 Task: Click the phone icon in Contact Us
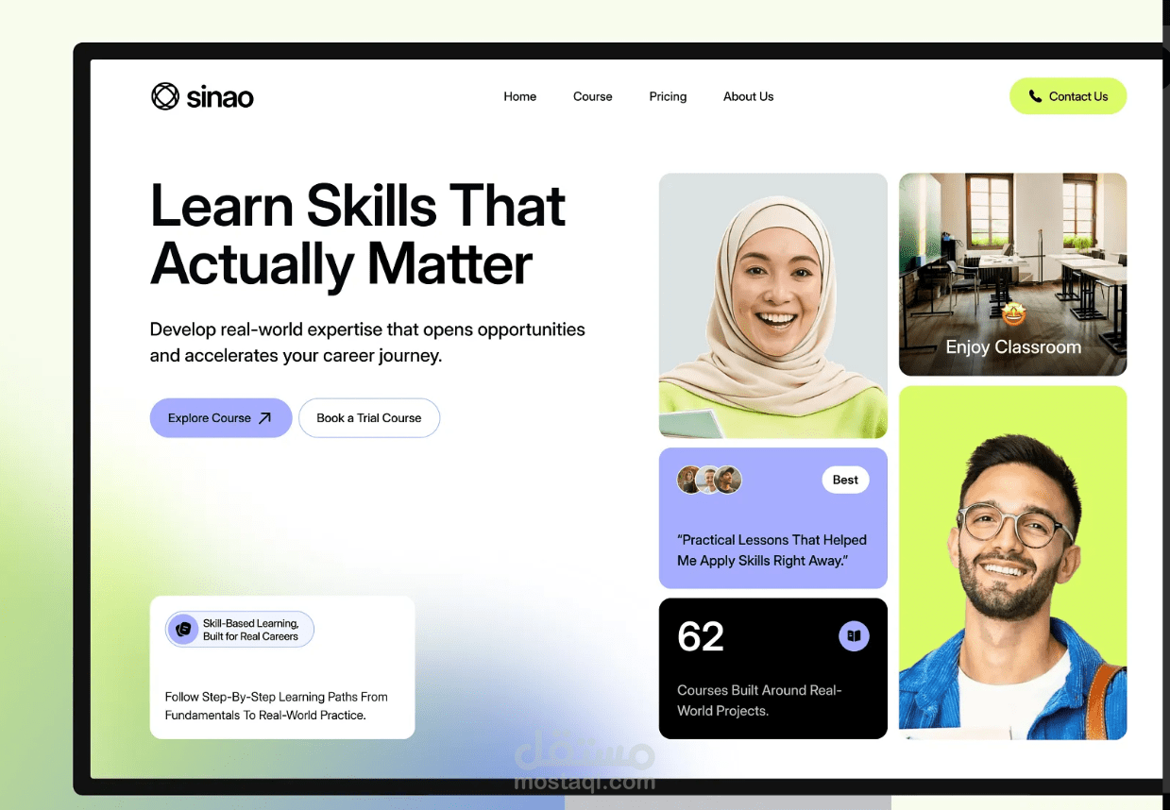[x=1035, y=96]
